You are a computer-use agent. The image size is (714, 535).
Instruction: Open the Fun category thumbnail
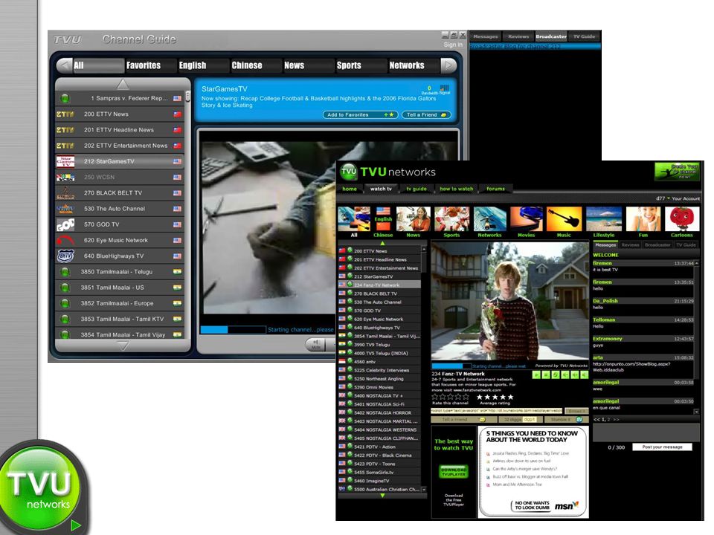point(643,219)
